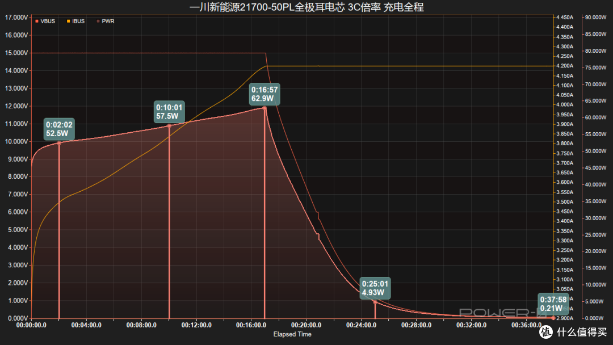Viewport: 613px width, 345px height.
Task: Click the 0.000V voltage axis label
Action: tap(18, 318)
